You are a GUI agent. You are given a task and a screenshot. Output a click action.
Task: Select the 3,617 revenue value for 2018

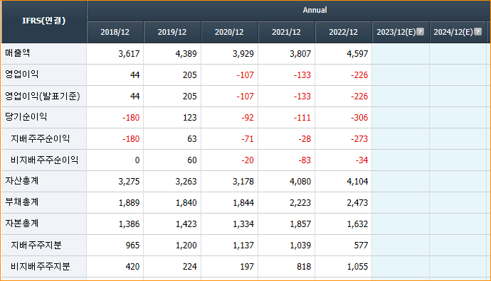pyautogui.click(x=129, y=54)
